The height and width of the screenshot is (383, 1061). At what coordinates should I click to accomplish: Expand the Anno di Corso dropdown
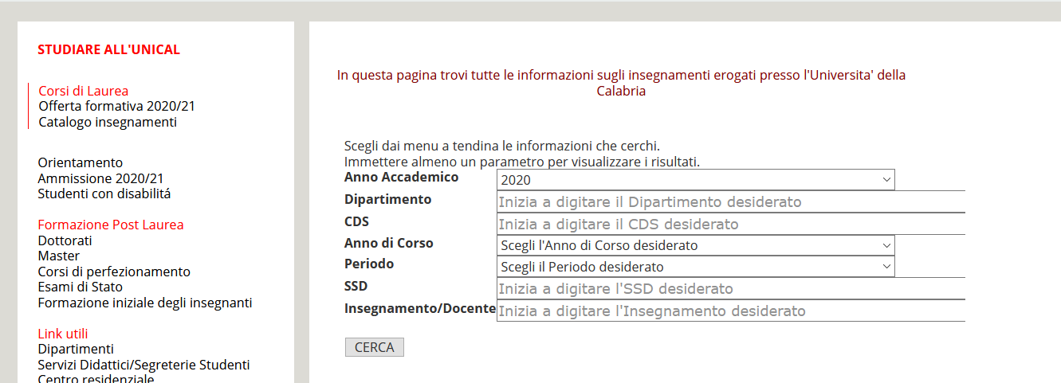tap(695, 245)
